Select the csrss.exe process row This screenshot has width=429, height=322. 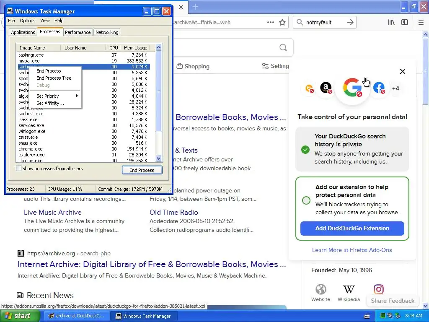click(83, 137)
